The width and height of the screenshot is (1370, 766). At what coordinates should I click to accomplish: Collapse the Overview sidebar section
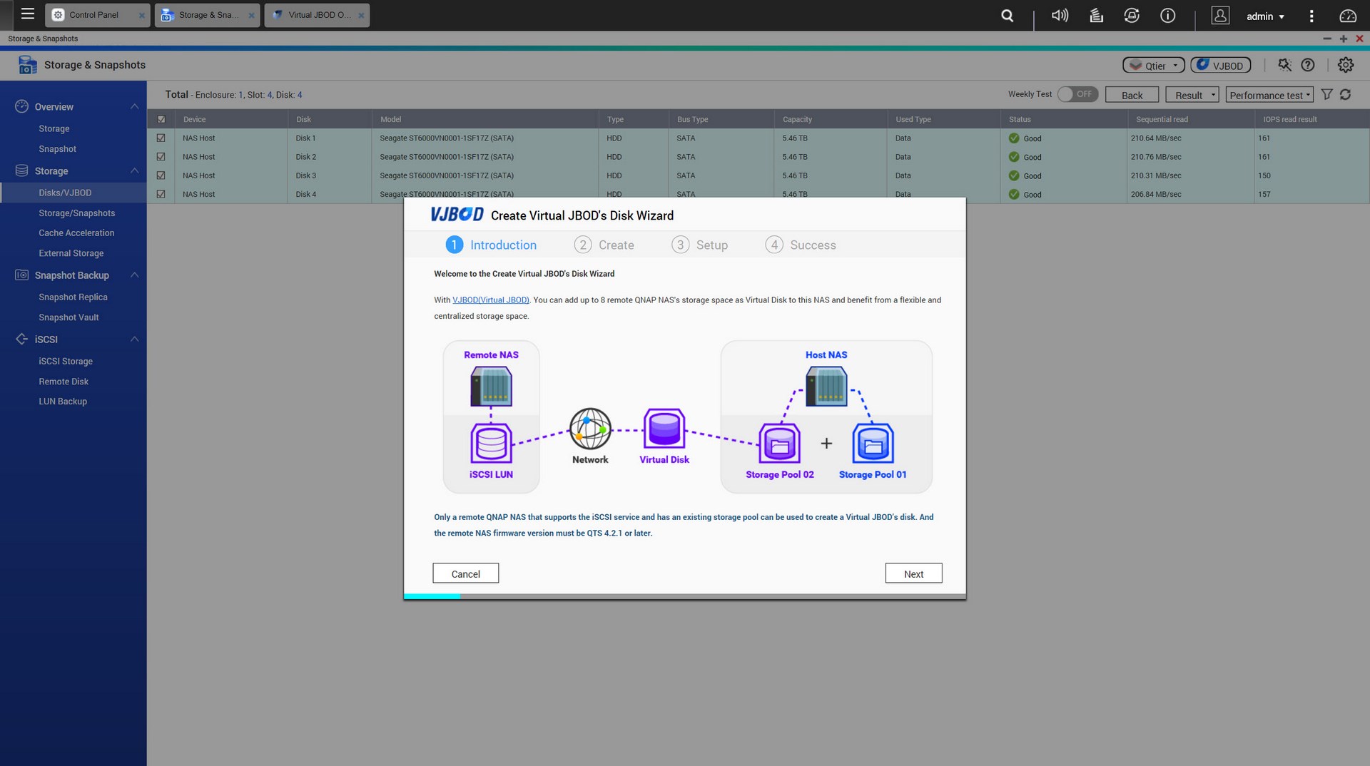point(134,106)
